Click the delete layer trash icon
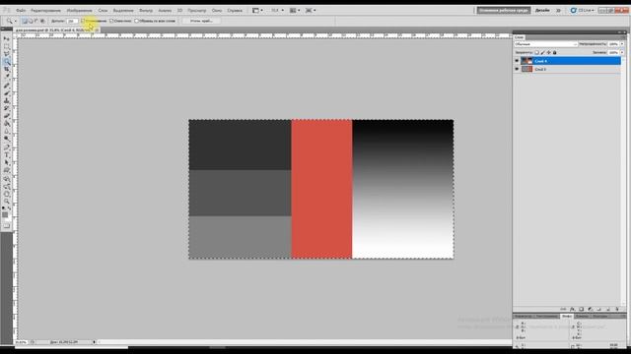The height and width of the screenshot is (354, 631). tap(616, 309)
